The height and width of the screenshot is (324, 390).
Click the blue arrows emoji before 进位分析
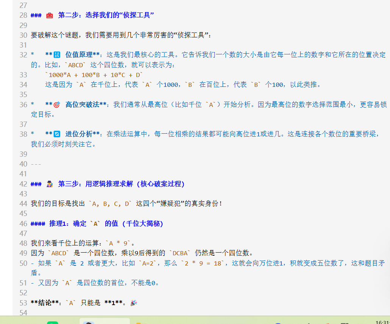coord(57,134)
